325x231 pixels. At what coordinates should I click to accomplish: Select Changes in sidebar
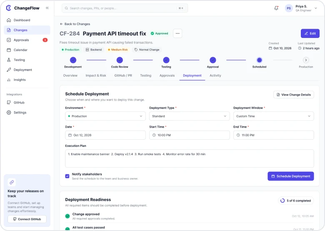(x=27, y=30)
